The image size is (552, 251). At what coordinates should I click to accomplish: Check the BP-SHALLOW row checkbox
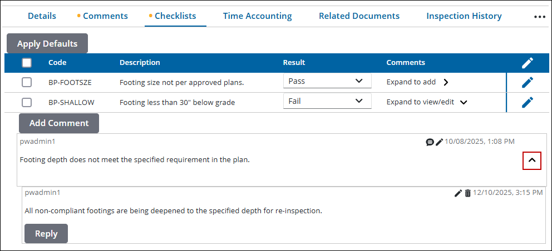tap(27, 102)
